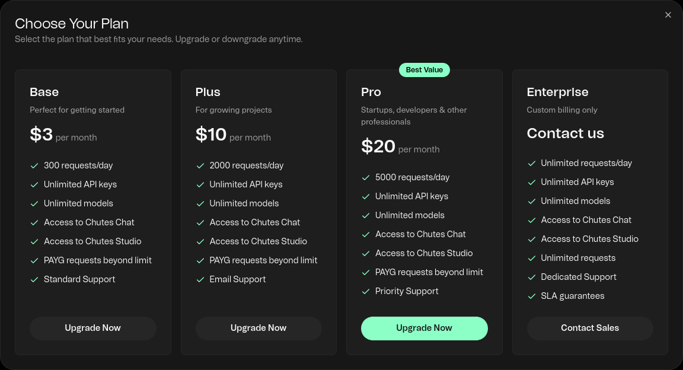
Task: Click Upgrade Now for the Plus plan
Action: click(258, 328)
